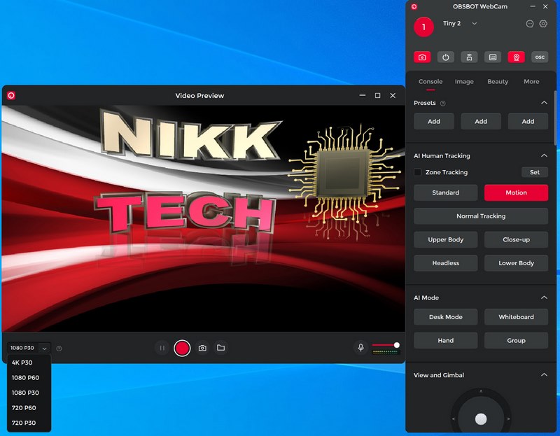The width and height of the screenshot is (560, 436).
Task: Click the red virtual webcam icon button
Action: [516, 57]
